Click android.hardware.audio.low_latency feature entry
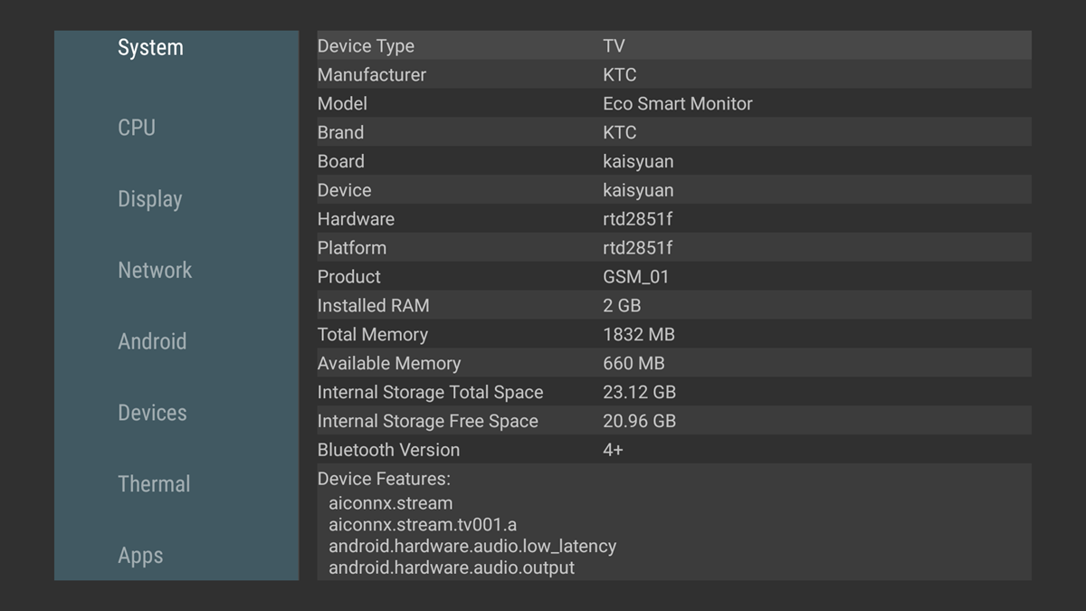Screen dimensions: 1086x611 (x=472, y=548)
